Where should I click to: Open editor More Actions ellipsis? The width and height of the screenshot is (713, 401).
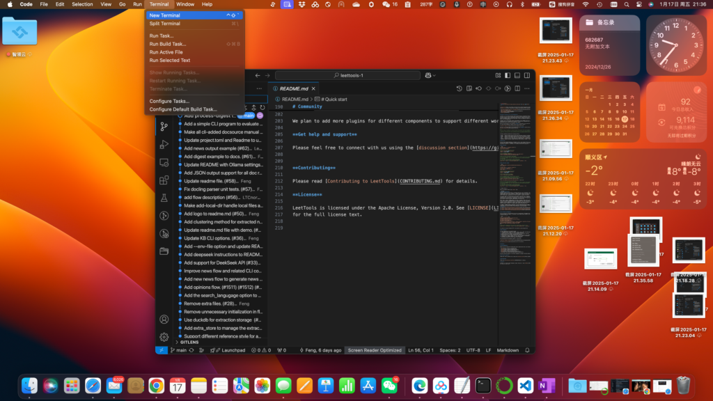coord(527,88)
